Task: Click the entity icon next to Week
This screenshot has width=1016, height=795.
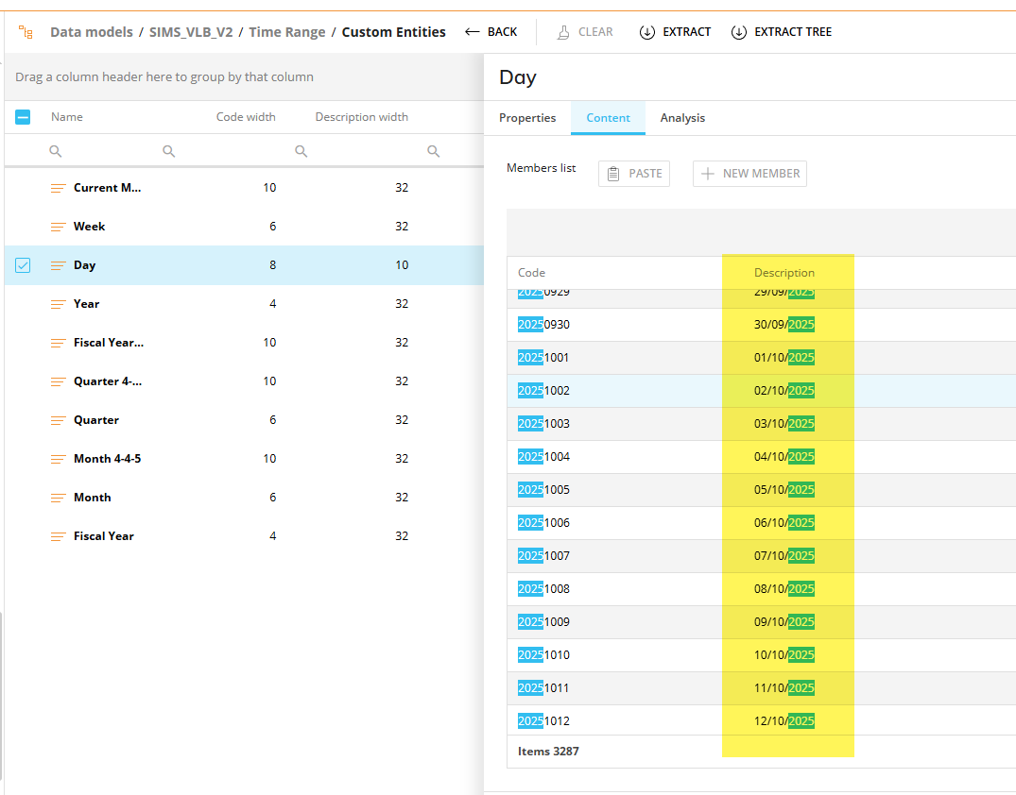Action: click(x=59, y=227)
